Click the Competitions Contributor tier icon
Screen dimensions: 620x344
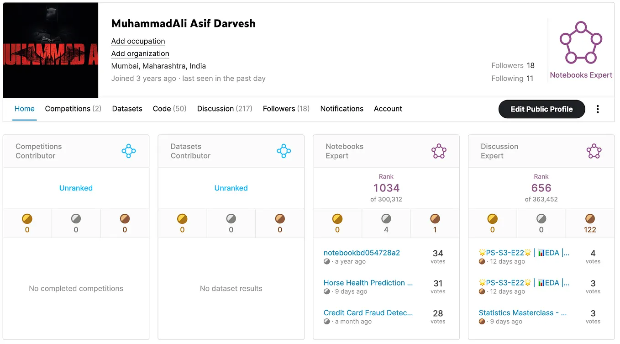[x=129, y=151]
